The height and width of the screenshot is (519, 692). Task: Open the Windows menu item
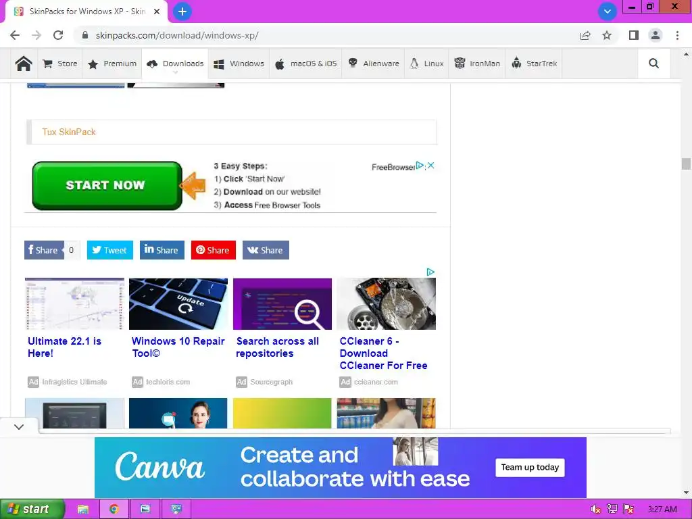point(239,64)
